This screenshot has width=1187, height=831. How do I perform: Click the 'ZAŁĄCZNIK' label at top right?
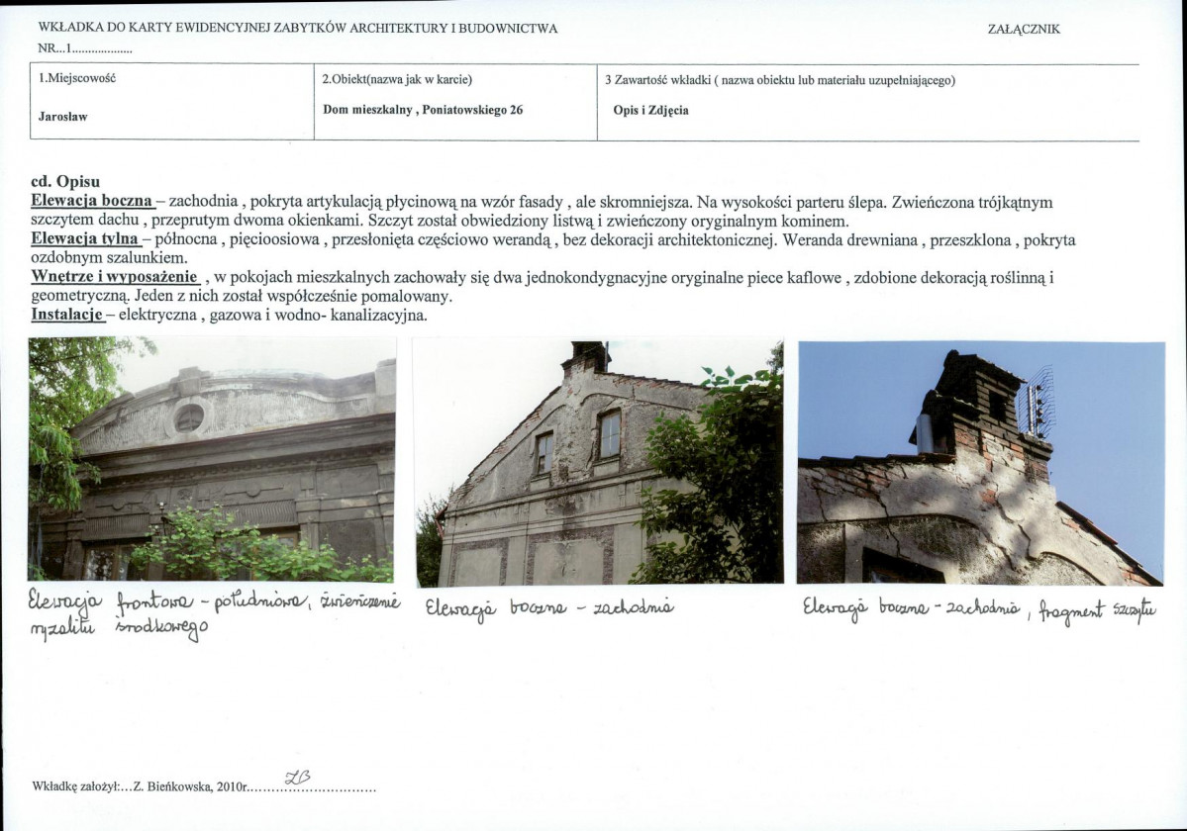1024,30
